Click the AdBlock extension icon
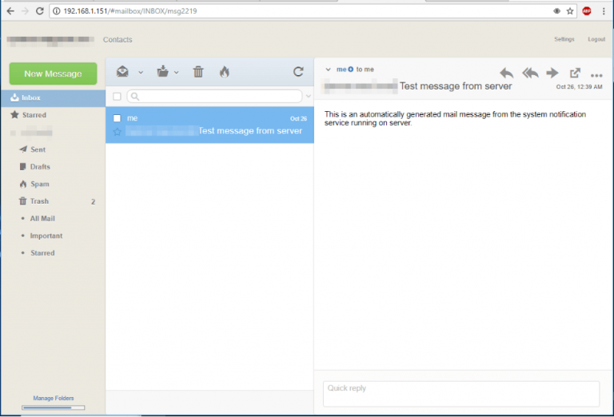The image size is (614, 417). [x=587, y=11]
